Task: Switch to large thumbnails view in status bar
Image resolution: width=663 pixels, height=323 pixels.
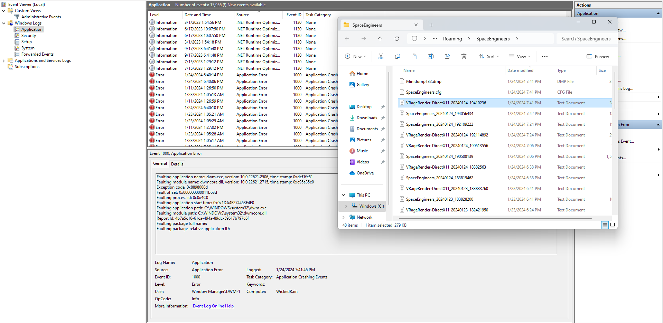Action: [x=612, y=225]
